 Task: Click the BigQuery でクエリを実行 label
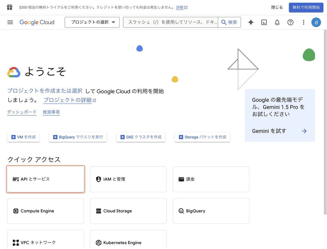(x=81, y=137)
